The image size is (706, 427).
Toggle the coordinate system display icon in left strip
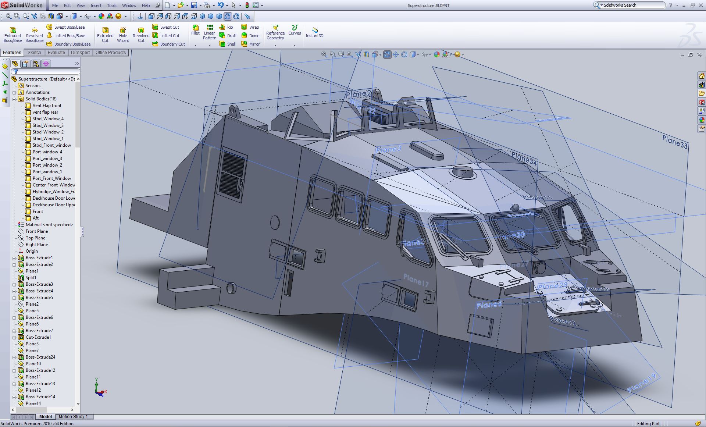click(x=5, y=84)
